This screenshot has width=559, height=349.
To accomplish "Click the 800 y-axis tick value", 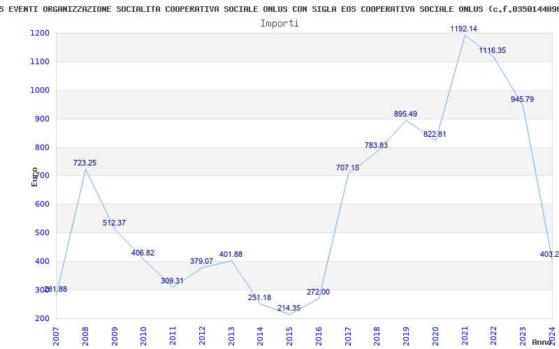I will click(x=42, y=147).
